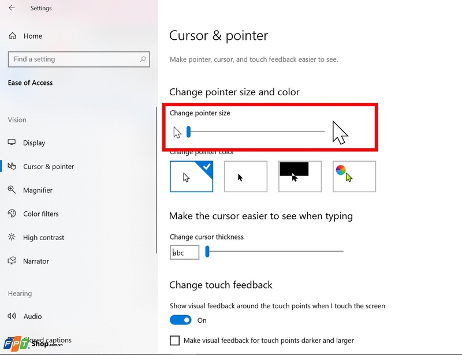Click the Audio speaker icon
The height and width of the screenshot is (355, 462).
click(12, 316)
